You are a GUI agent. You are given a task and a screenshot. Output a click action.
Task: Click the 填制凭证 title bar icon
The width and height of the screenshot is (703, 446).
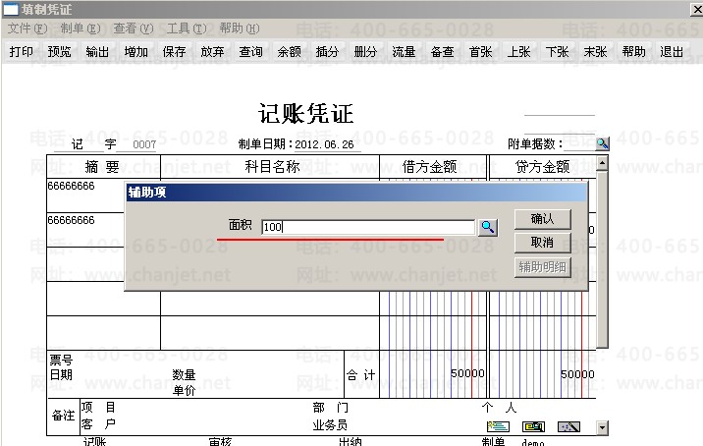(11, 9)
